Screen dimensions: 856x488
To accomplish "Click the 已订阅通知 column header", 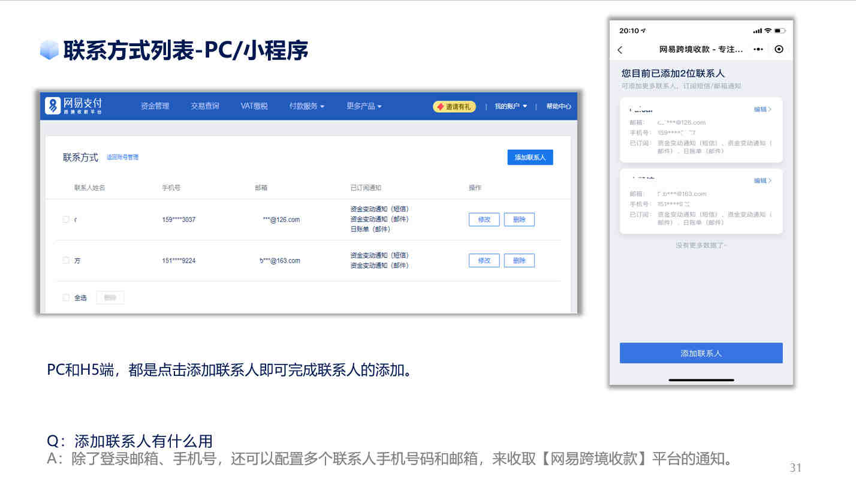I will point(366,188).
